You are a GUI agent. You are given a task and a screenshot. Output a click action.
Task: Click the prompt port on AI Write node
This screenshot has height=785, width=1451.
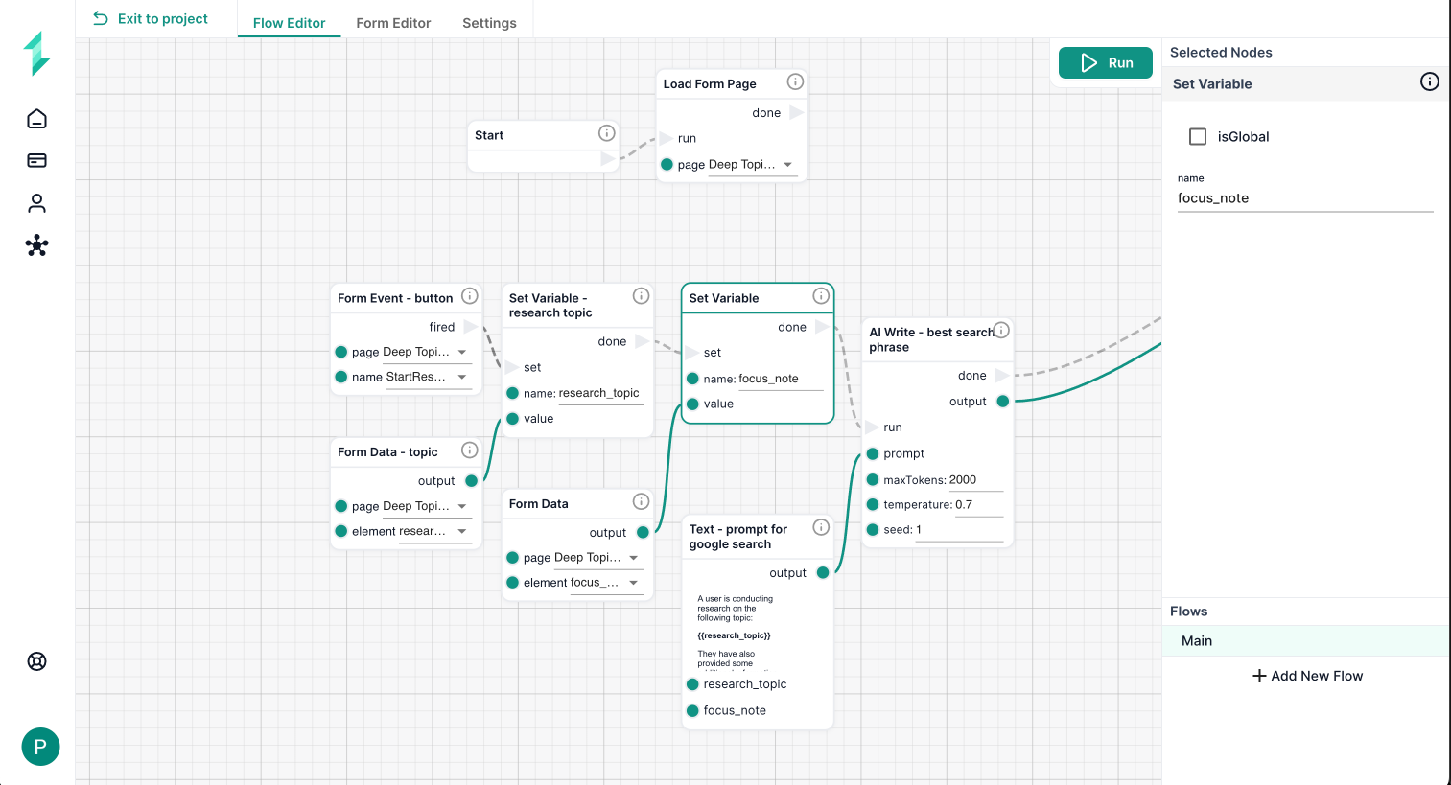[873, 453]
